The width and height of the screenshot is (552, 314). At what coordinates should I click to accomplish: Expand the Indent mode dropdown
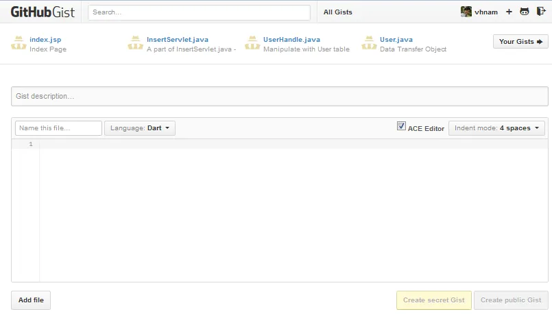pos(496,128)
